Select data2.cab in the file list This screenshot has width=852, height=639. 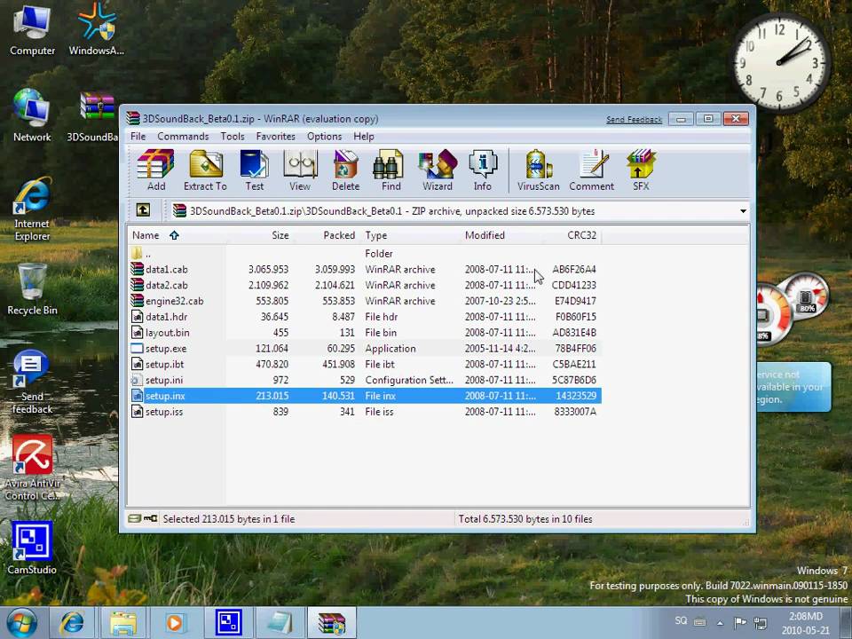[365, 285]
